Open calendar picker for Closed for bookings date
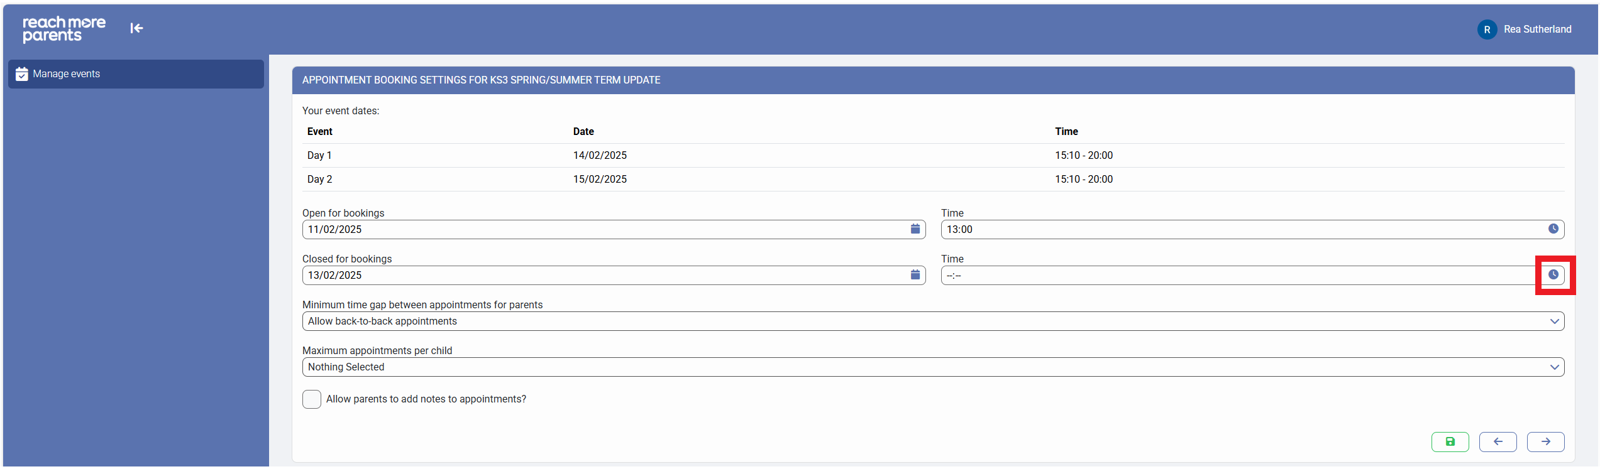 pyautogui.click(x=915, y=275)
